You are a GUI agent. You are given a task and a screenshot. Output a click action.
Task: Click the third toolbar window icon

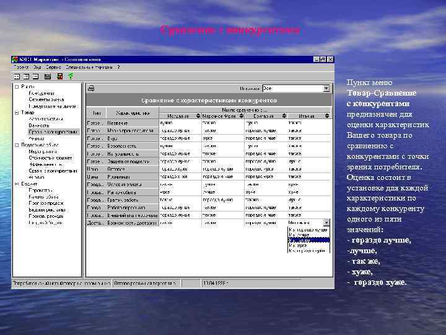37,76
